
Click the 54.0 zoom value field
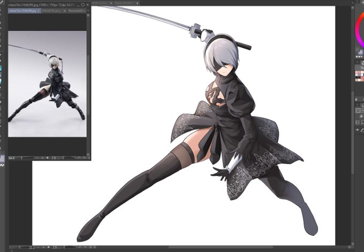(12, 158)
